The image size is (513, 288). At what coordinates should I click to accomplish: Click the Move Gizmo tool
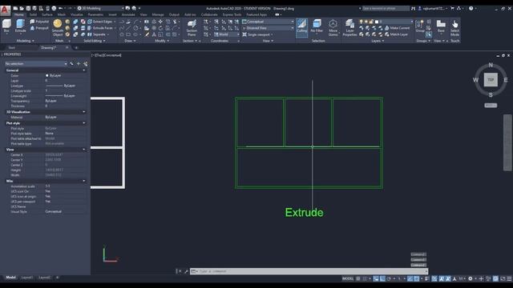[x=333, y=27]
